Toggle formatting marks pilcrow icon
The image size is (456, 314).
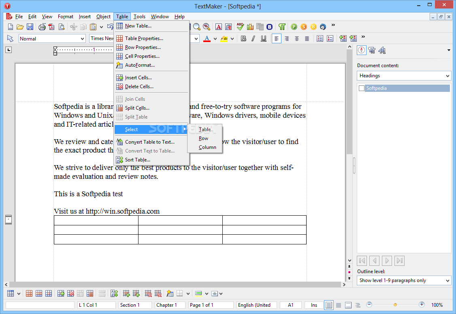282,27
